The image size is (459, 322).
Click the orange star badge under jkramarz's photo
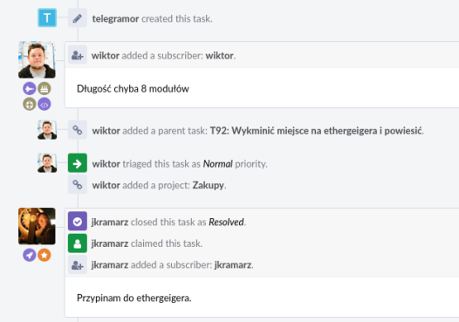45,255
